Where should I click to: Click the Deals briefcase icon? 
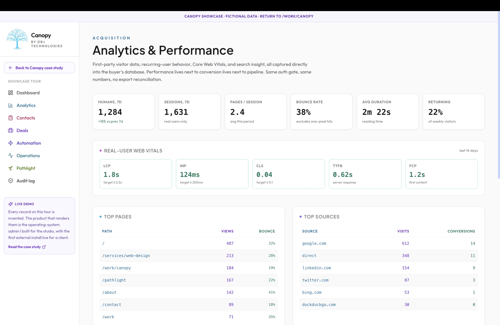(x=11, y=131)
